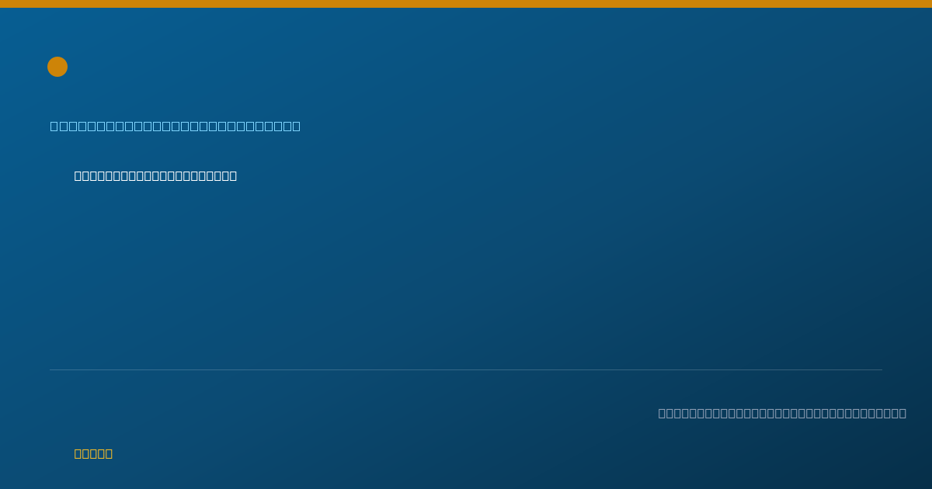Click the yellow label text at the bottom left
The width and height of the screenshot is (932, 489).
pyautogui.click(x=93, y=453)
